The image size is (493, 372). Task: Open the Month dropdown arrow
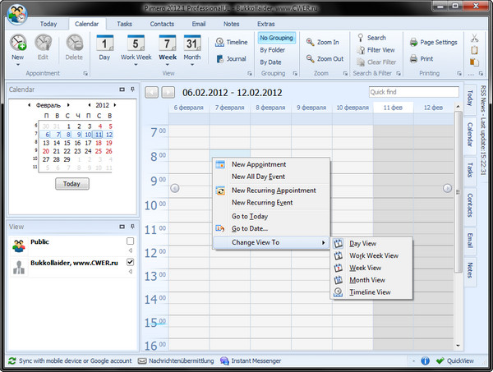(192, 64)
